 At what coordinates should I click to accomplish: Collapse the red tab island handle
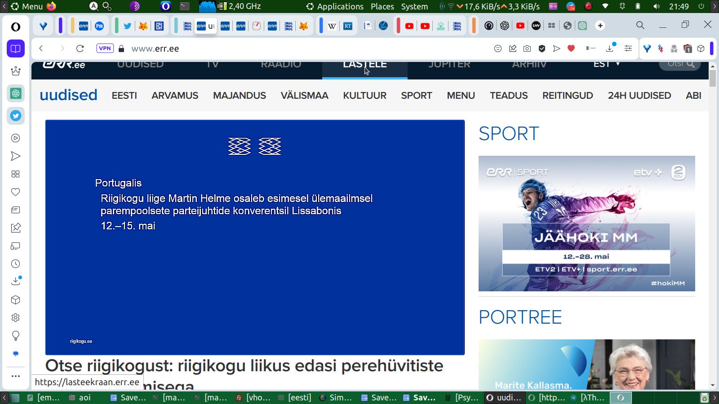[x=398, y=26]
